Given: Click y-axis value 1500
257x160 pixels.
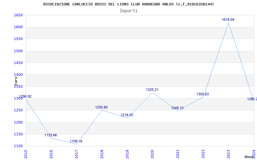Looking at the screenshot, I should (x=18, y=51).
